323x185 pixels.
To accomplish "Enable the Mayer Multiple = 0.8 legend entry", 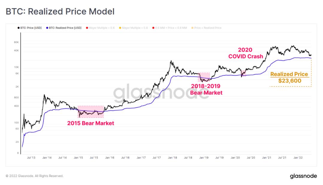I will point(133,28).
